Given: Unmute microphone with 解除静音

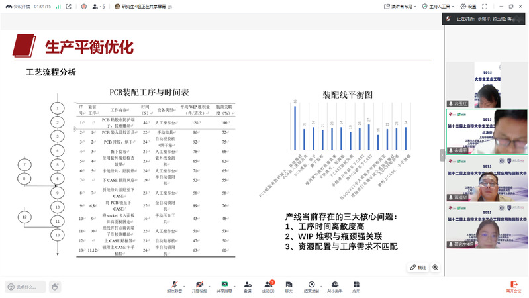Looking at the screenshot, I should click(x=175, y=286).
